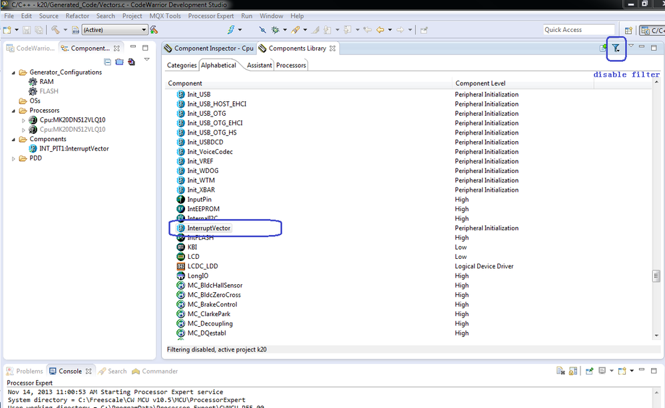Click the Save floppy disk icon

27,30
